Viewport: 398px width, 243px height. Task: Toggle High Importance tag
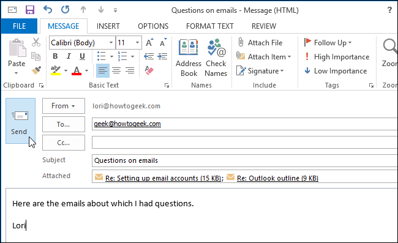(337, 57)
